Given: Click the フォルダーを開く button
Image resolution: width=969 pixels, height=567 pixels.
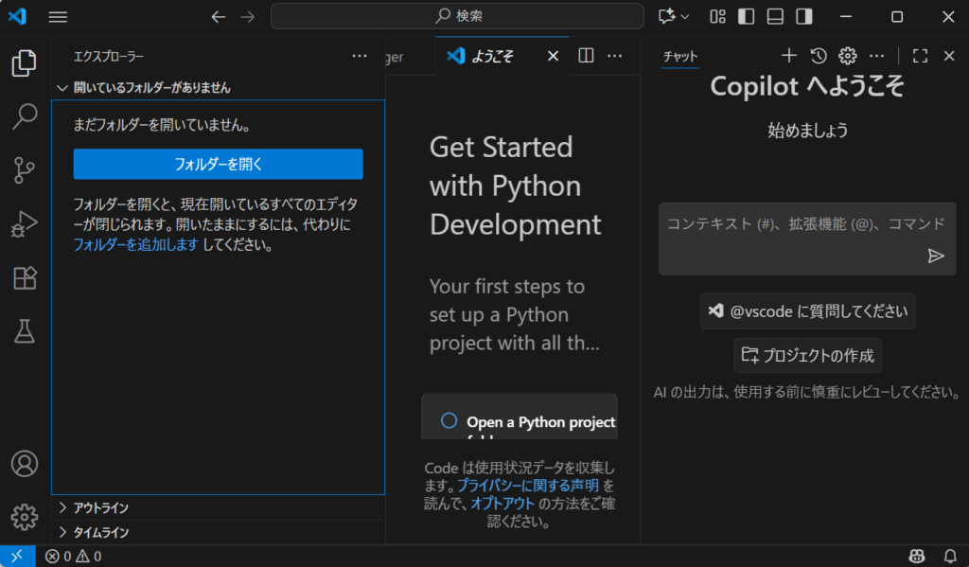Looking at the screenshot, I should [x=218, y=164].
